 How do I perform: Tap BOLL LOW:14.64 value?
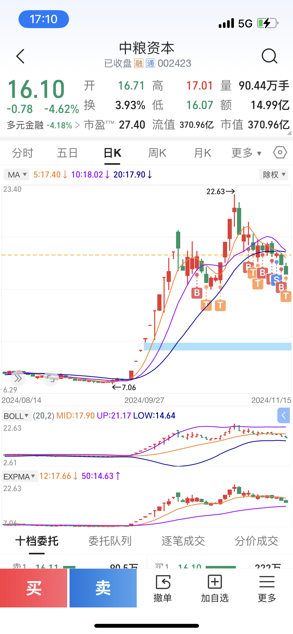[154, 416]
